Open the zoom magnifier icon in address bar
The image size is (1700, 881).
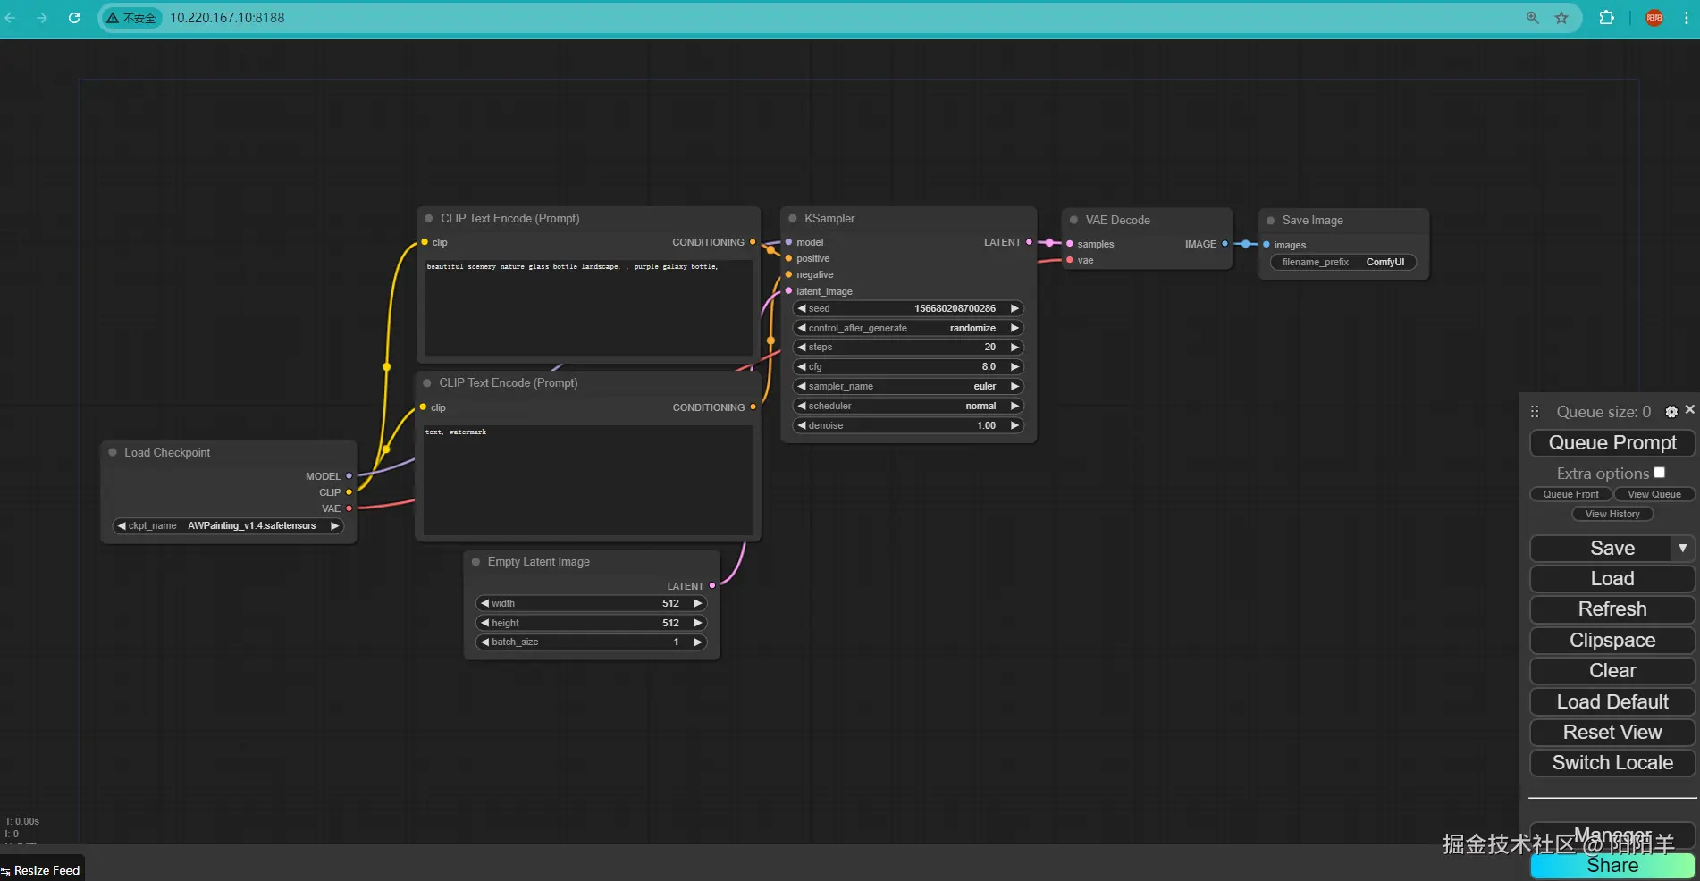point(1533,18)
